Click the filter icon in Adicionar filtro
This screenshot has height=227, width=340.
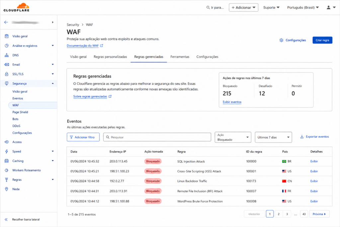[x=71, y=137]
